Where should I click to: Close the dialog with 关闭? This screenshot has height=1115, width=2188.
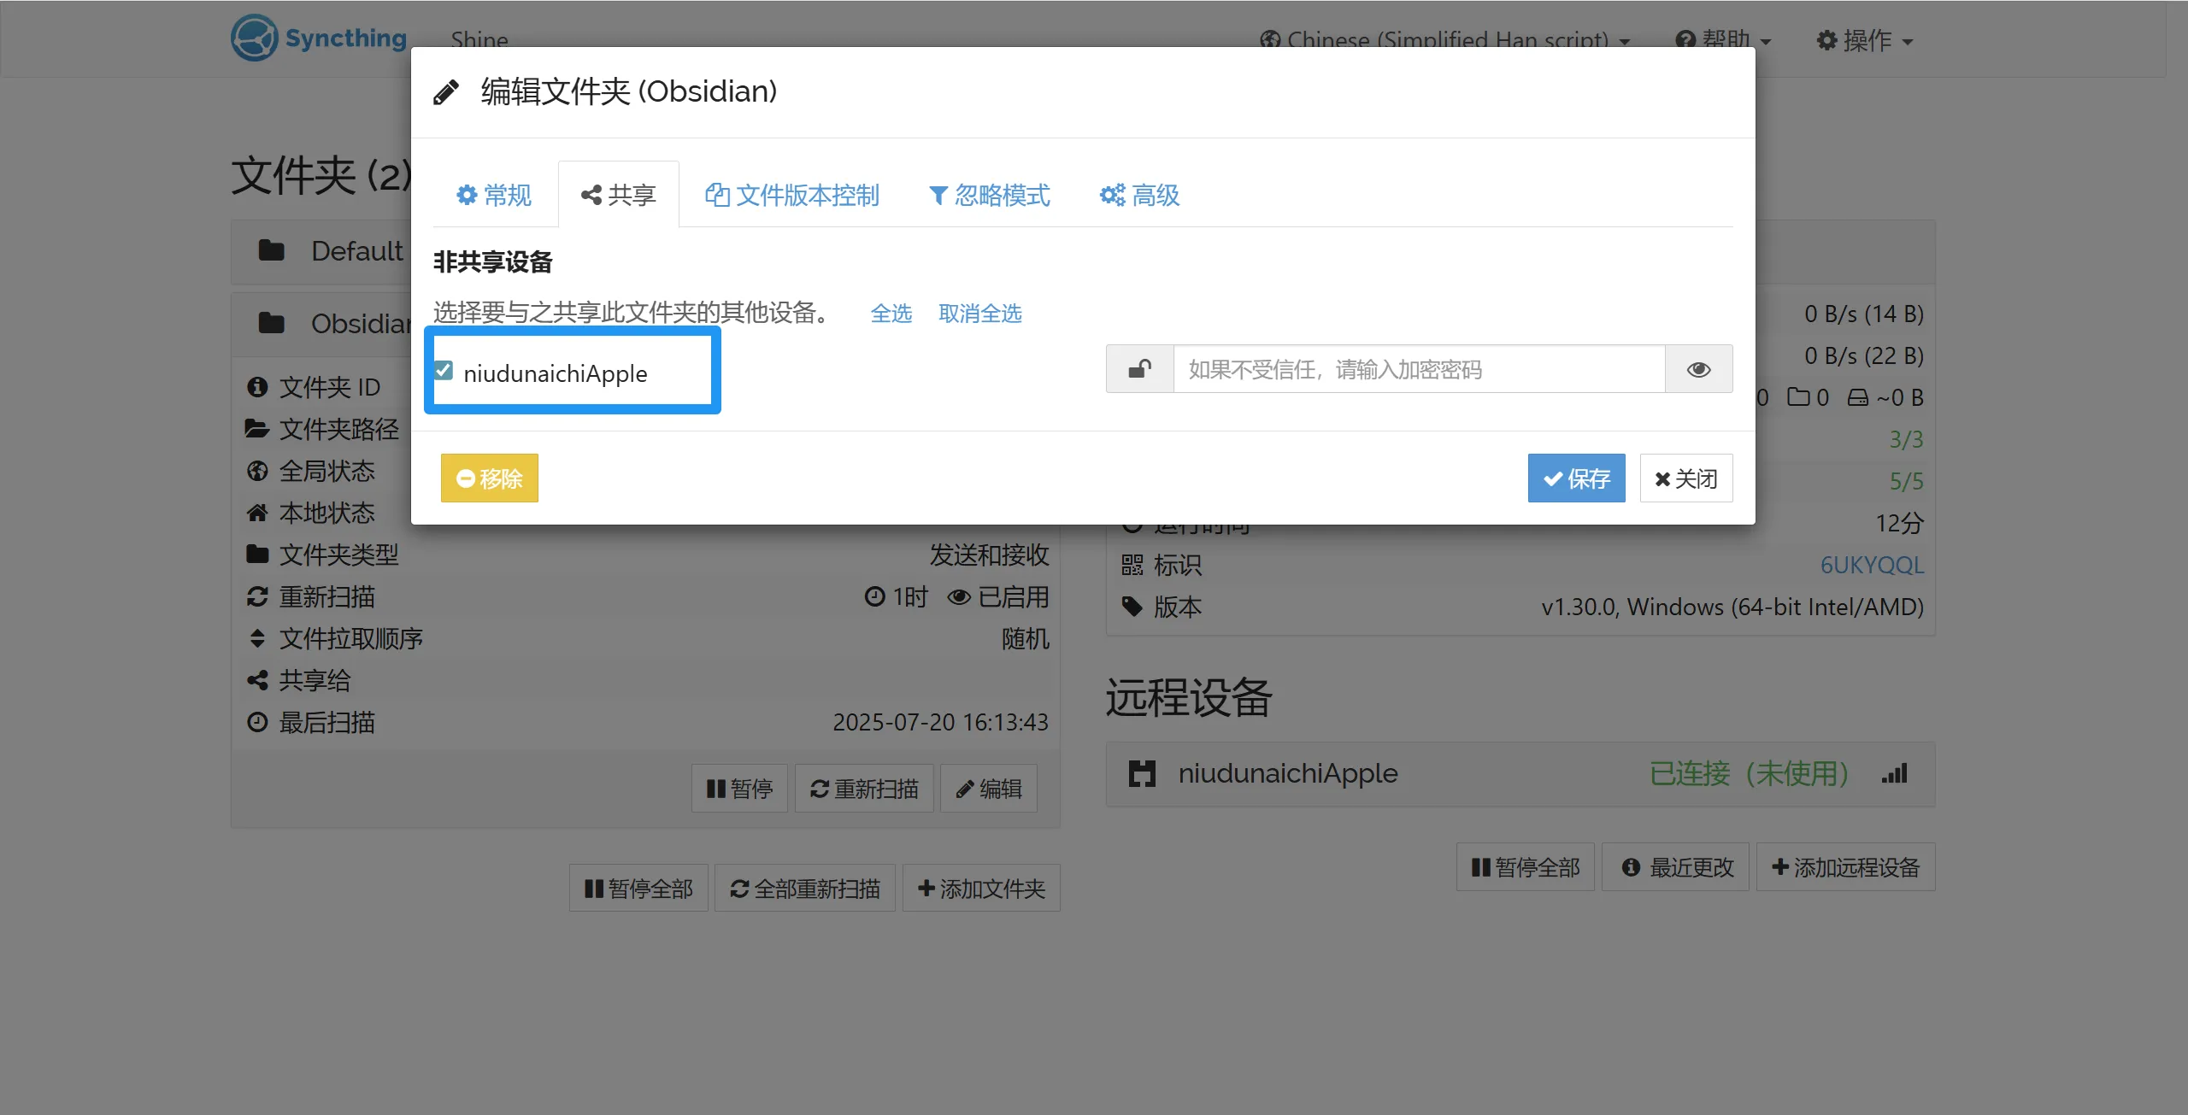tap(1686, 478)
